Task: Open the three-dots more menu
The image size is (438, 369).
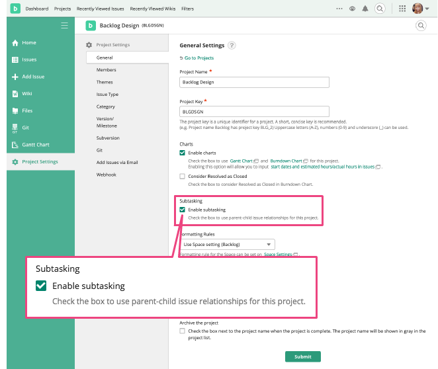Action: click(339, 9)
